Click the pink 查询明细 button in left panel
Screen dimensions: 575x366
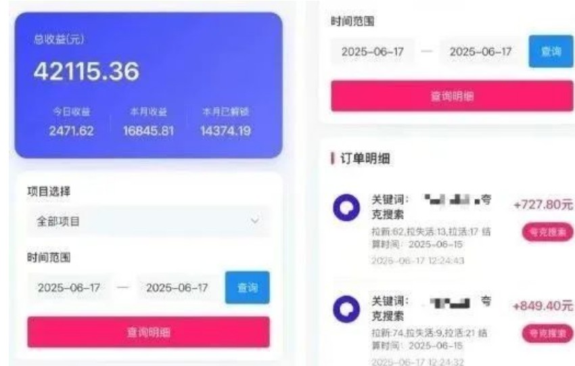tap(149, 332)
